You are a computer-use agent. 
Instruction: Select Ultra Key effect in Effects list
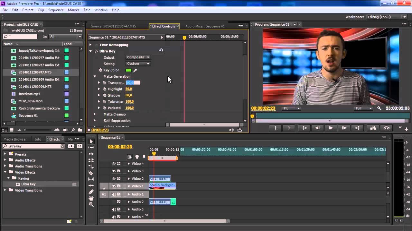point(28,184)
